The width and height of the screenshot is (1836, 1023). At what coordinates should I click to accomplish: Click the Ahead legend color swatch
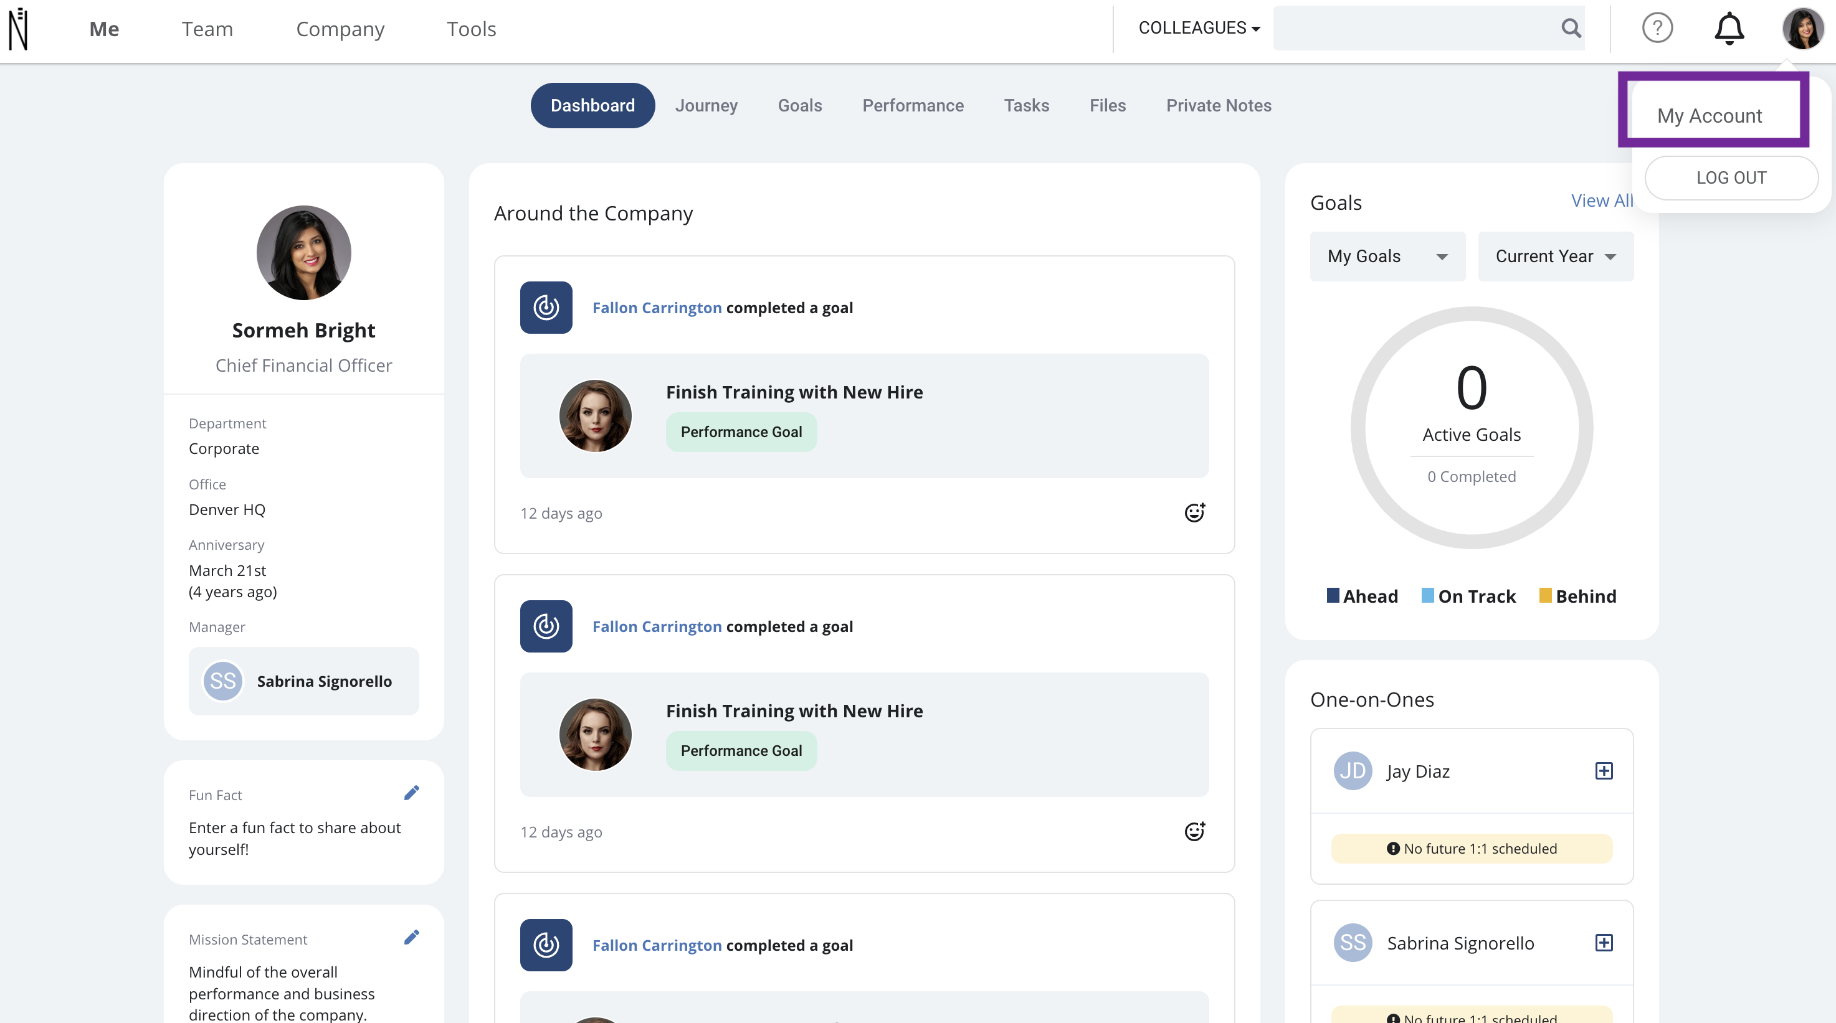(x=1332, y=595)
